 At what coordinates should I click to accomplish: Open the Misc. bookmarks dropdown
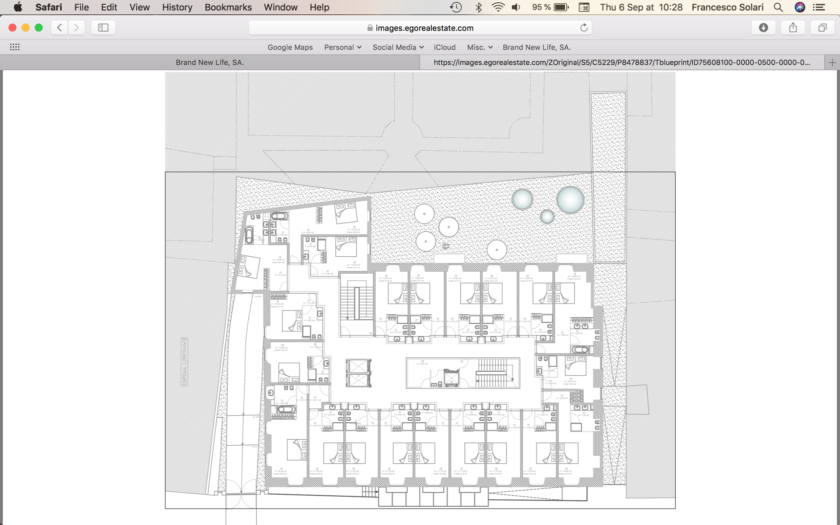click(x=479, y=47)
